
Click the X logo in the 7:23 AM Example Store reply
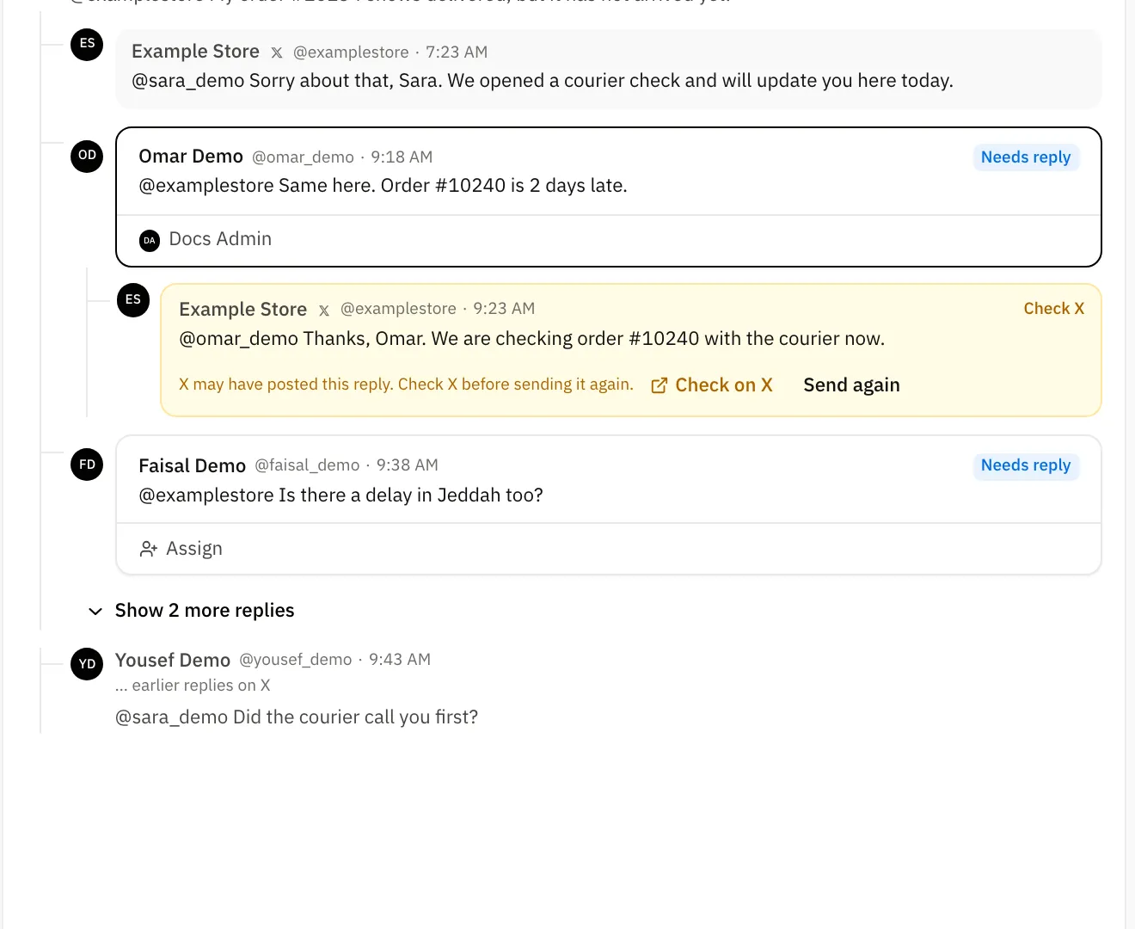[277, 52]
